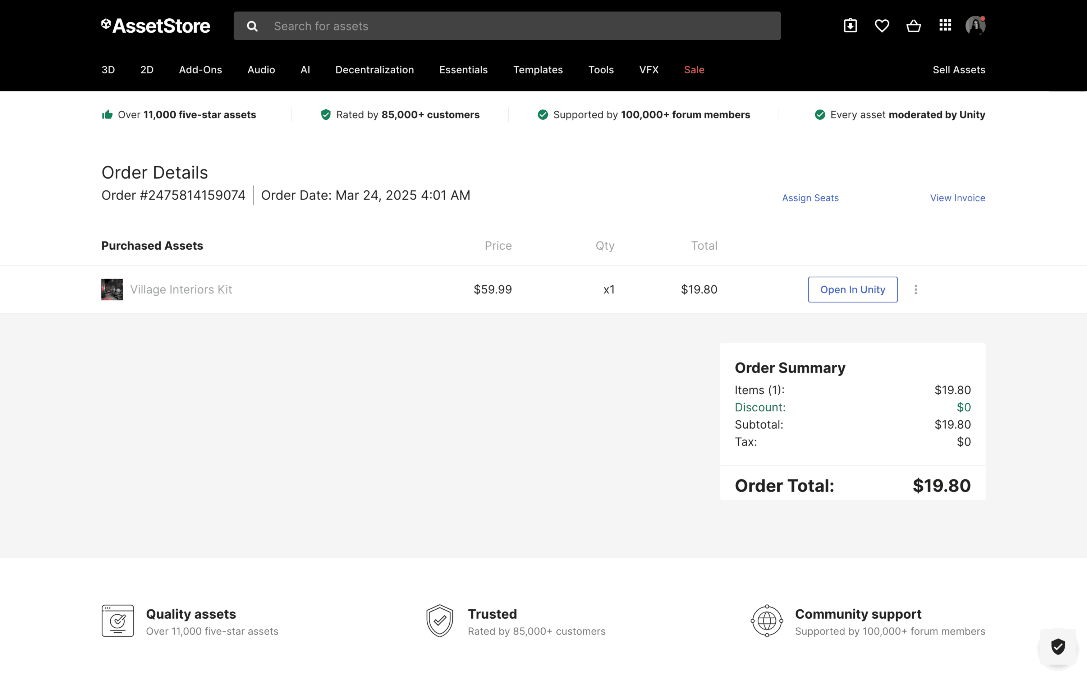The width and height of the screenshot is (1087, 679).
Task: Open the Templates category menu
Action: (x=538, y=70)
